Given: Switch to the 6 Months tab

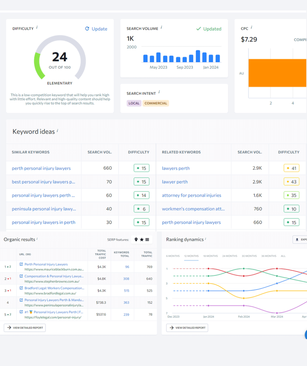Looking at the screenshot, I should [172, 256].
